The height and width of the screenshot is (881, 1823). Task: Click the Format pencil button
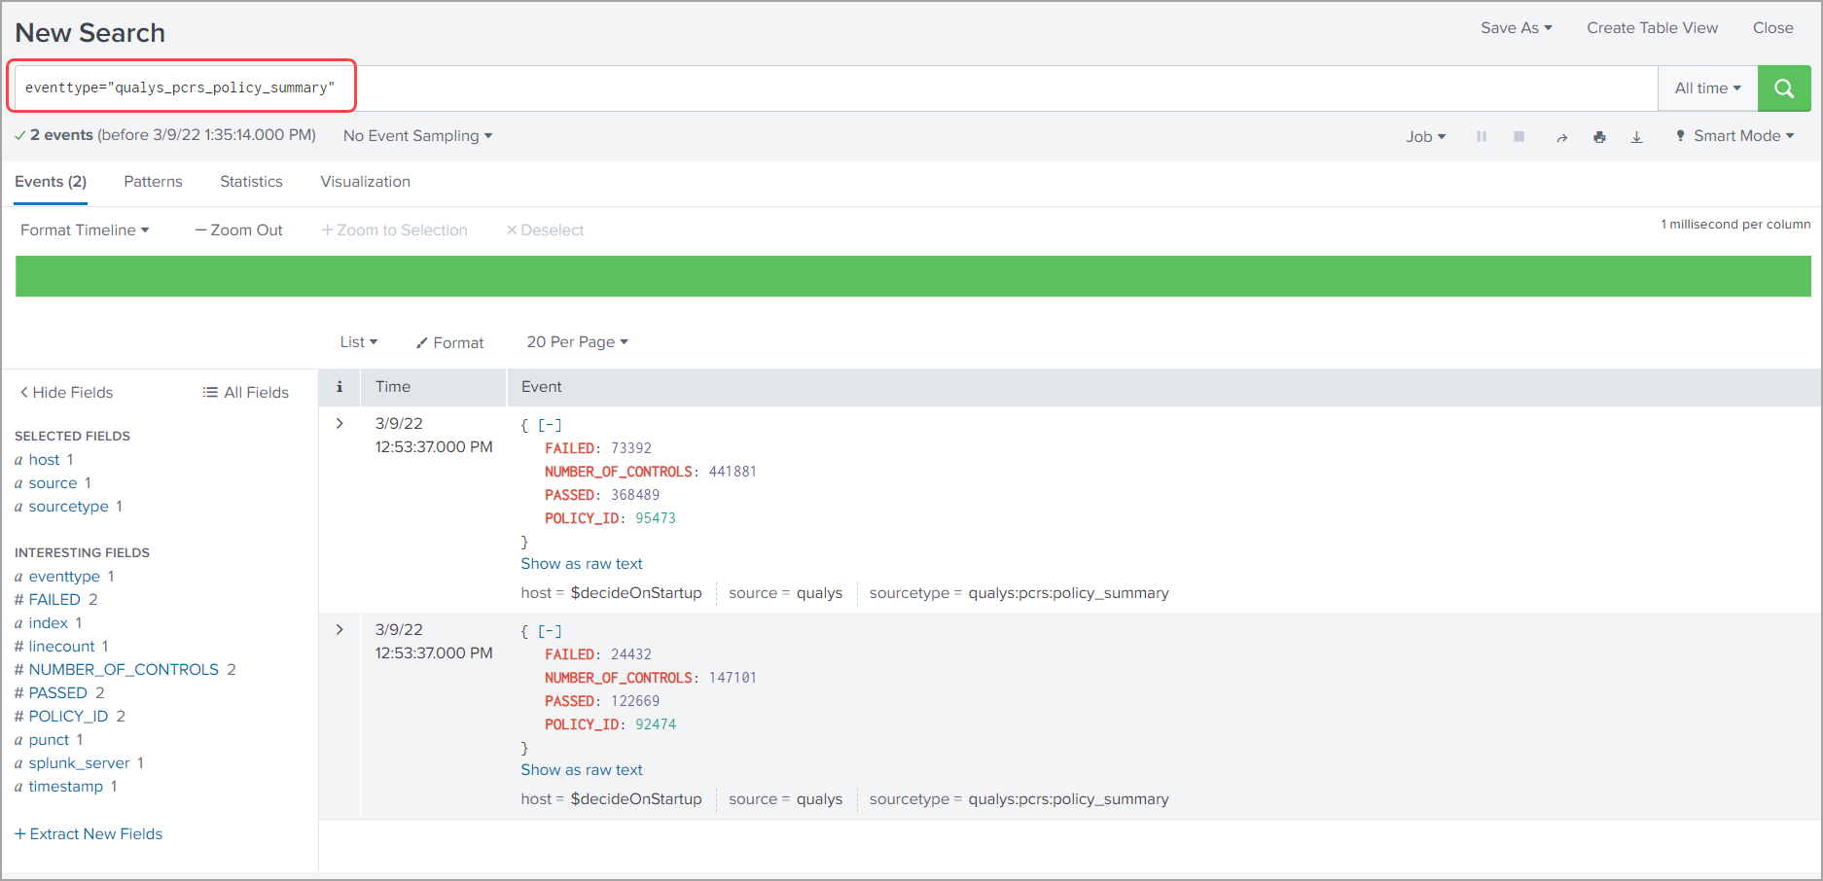(449, 342)
